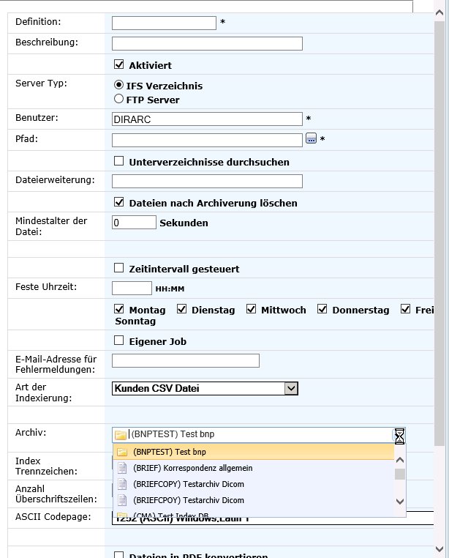Toggle the Freitag checkbox

(x=405, y=309)
